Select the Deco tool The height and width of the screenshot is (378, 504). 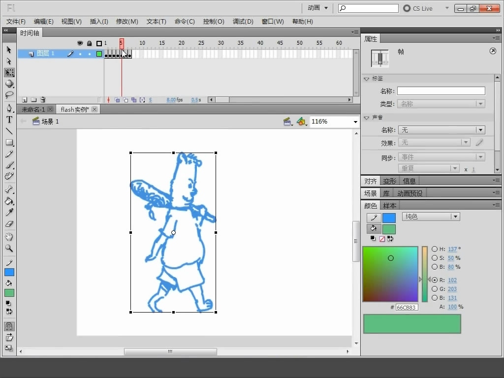(9, 177)
